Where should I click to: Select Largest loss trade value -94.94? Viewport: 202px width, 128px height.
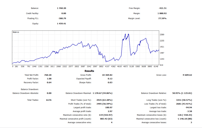click(189, 108)
